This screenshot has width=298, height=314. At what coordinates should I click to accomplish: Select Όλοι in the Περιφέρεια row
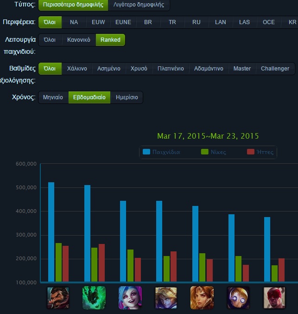50,22
